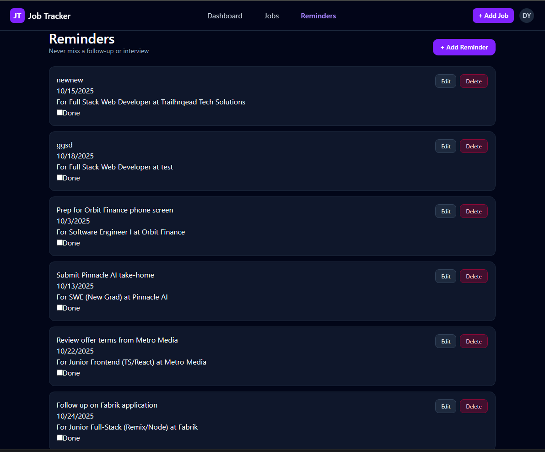Open the DY profile avatar
This screenshot has width=545, height=452.
526,16
